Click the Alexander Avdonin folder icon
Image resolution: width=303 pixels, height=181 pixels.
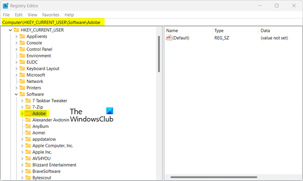tap(28, 120)
